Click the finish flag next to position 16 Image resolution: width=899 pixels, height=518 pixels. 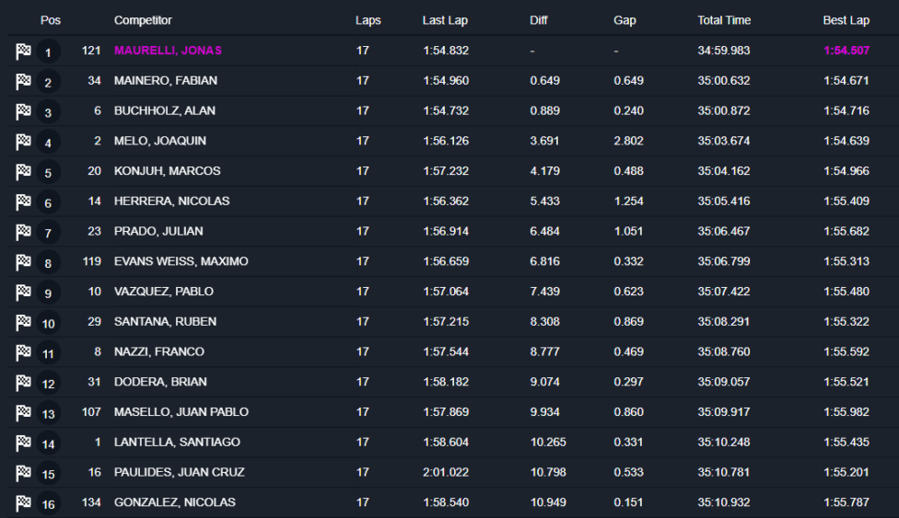(23, 503)
